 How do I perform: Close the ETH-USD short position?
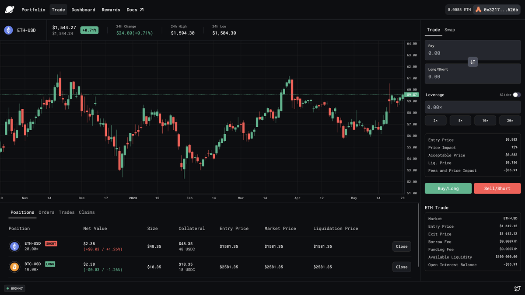(401, 246)
